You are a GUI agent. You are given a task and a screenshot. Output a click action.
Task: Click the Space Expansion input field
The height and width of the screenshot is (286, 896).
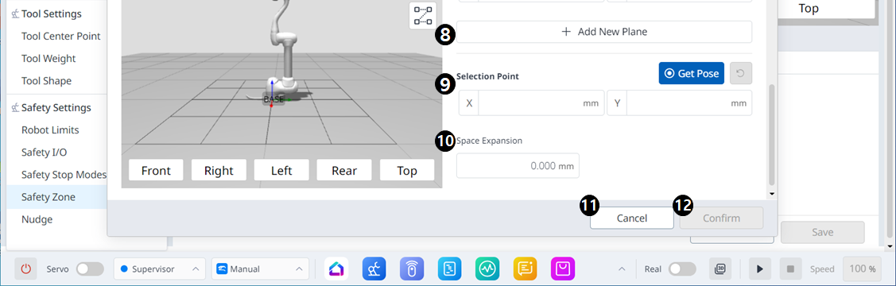(x=518, y=165)
